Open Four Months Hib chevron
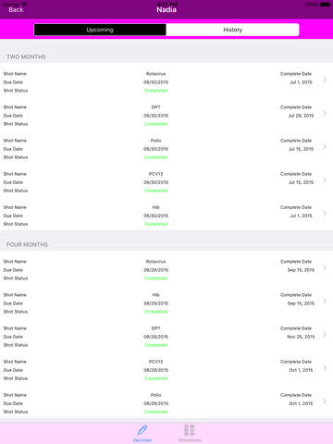The width and height of the screenshot is (333, 444). (x=325, y=301)
